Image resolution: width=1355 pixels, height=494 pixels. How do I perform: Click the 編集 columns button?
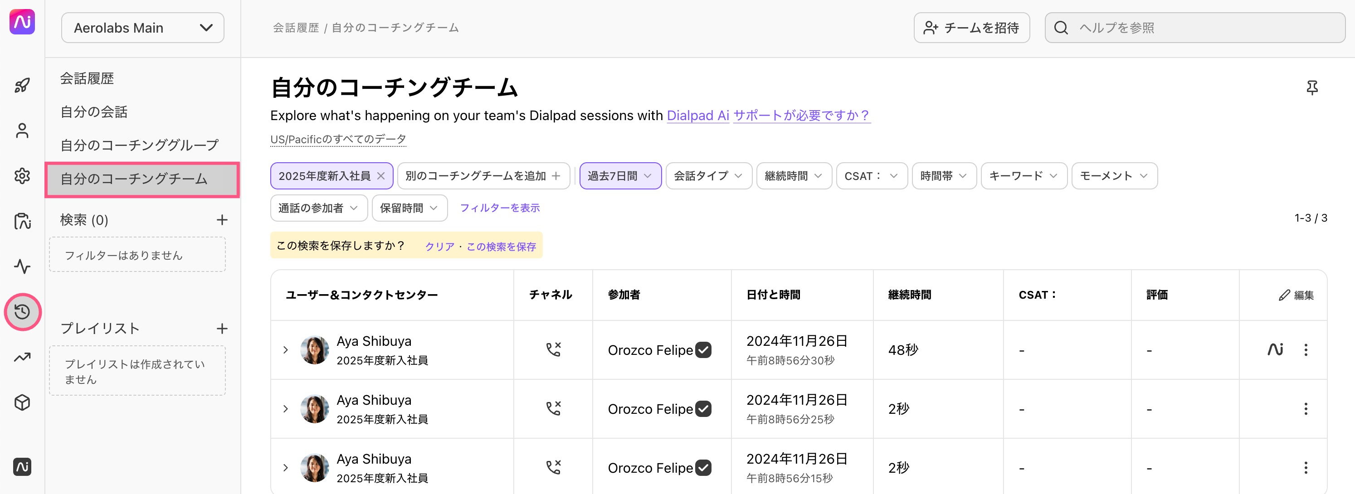click(x=1296, y=295)
